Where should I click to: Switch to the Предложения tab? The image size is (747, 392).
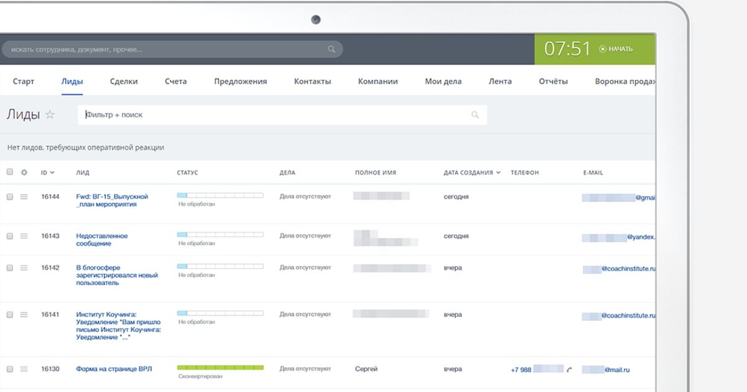pyautogui.click(x=240, y=82)
